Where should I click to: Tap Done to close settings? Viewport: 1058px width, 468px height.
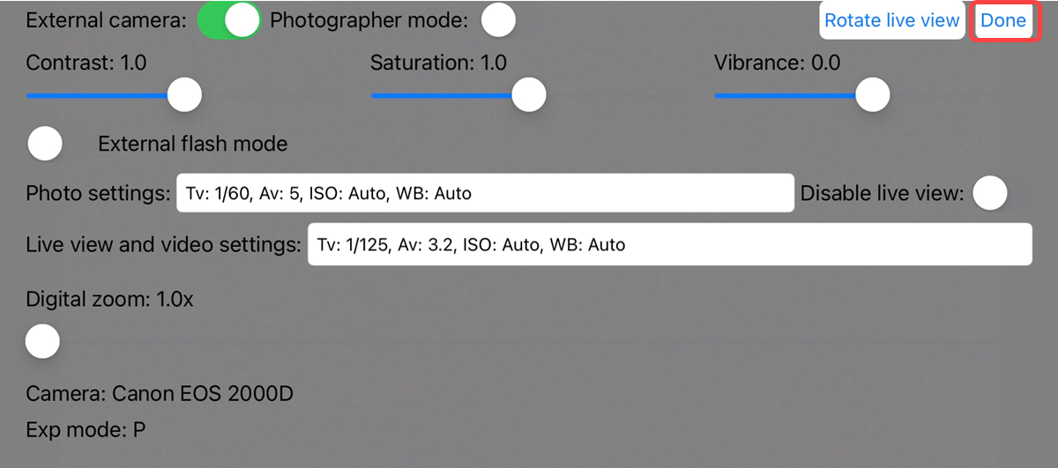pyautogui.click(x=1003, y=20)
